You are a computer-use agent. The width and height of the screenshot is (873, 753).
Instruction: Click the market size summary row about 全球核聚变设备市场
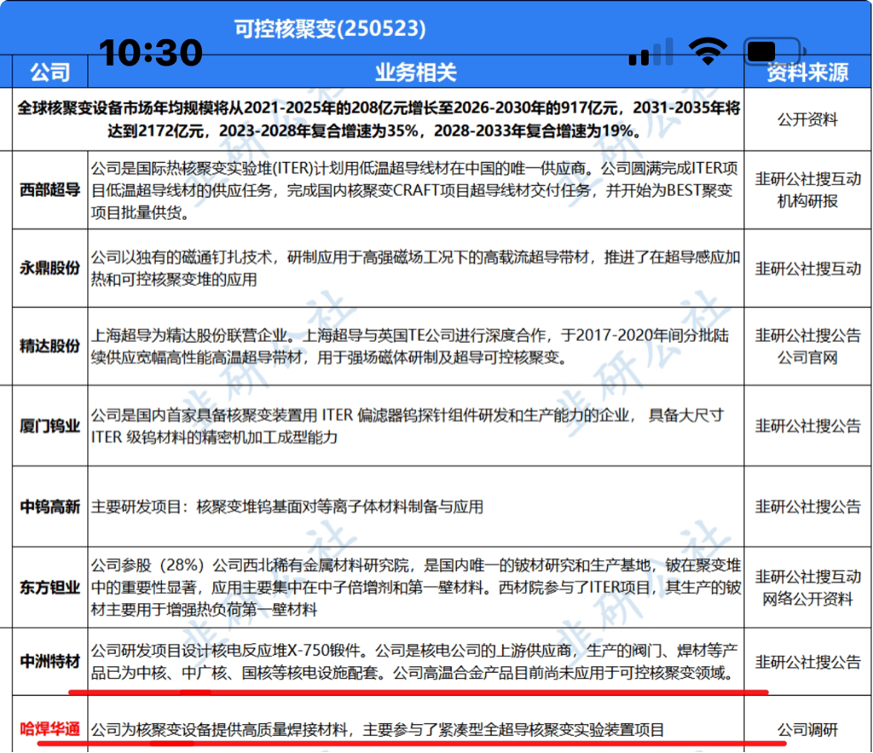point(379,119)
